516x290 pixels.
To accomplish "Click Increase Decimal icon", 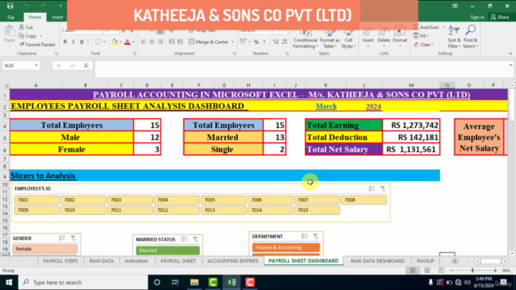I will pos(276,42).
